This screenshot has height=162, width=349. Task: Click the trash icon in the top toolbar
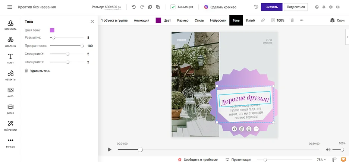292,20
